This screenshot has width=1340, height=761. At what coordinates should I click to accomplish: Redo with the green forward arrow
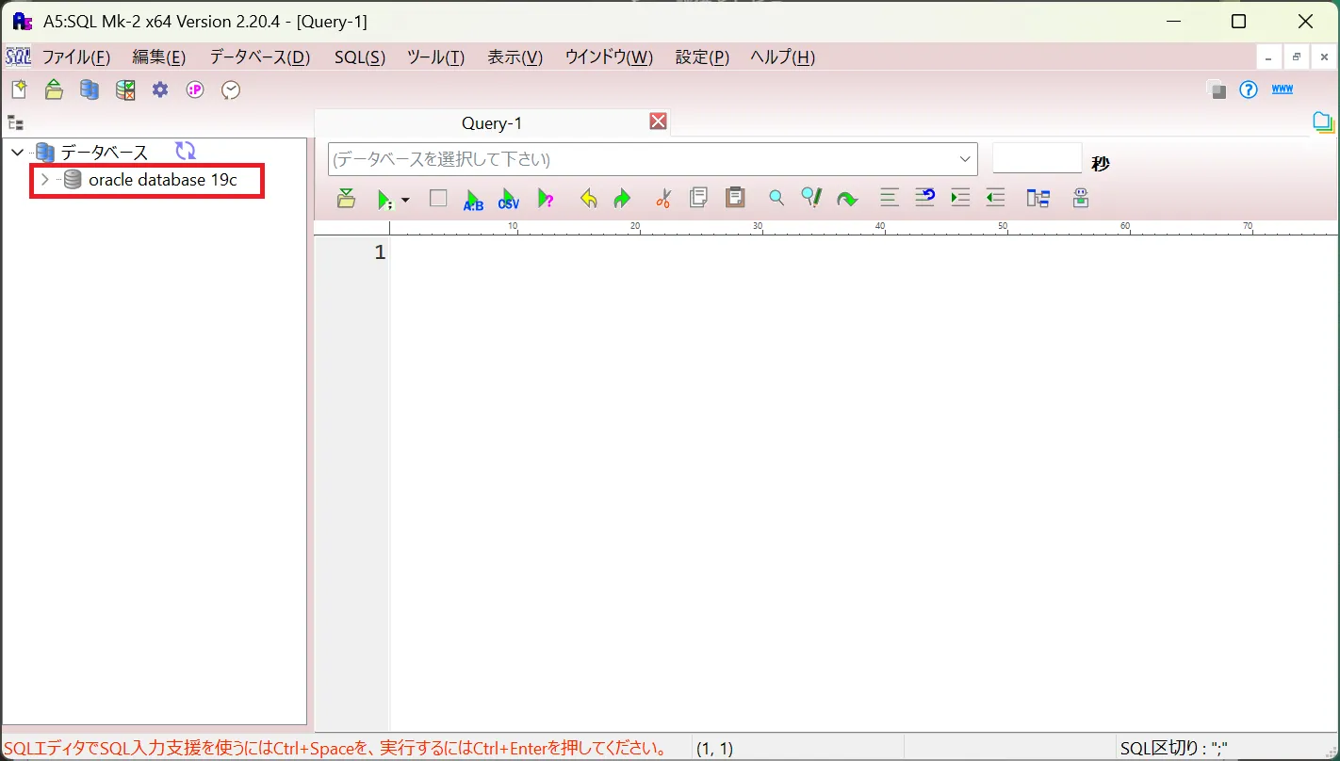pyautogui.click(x=622, y=199)
